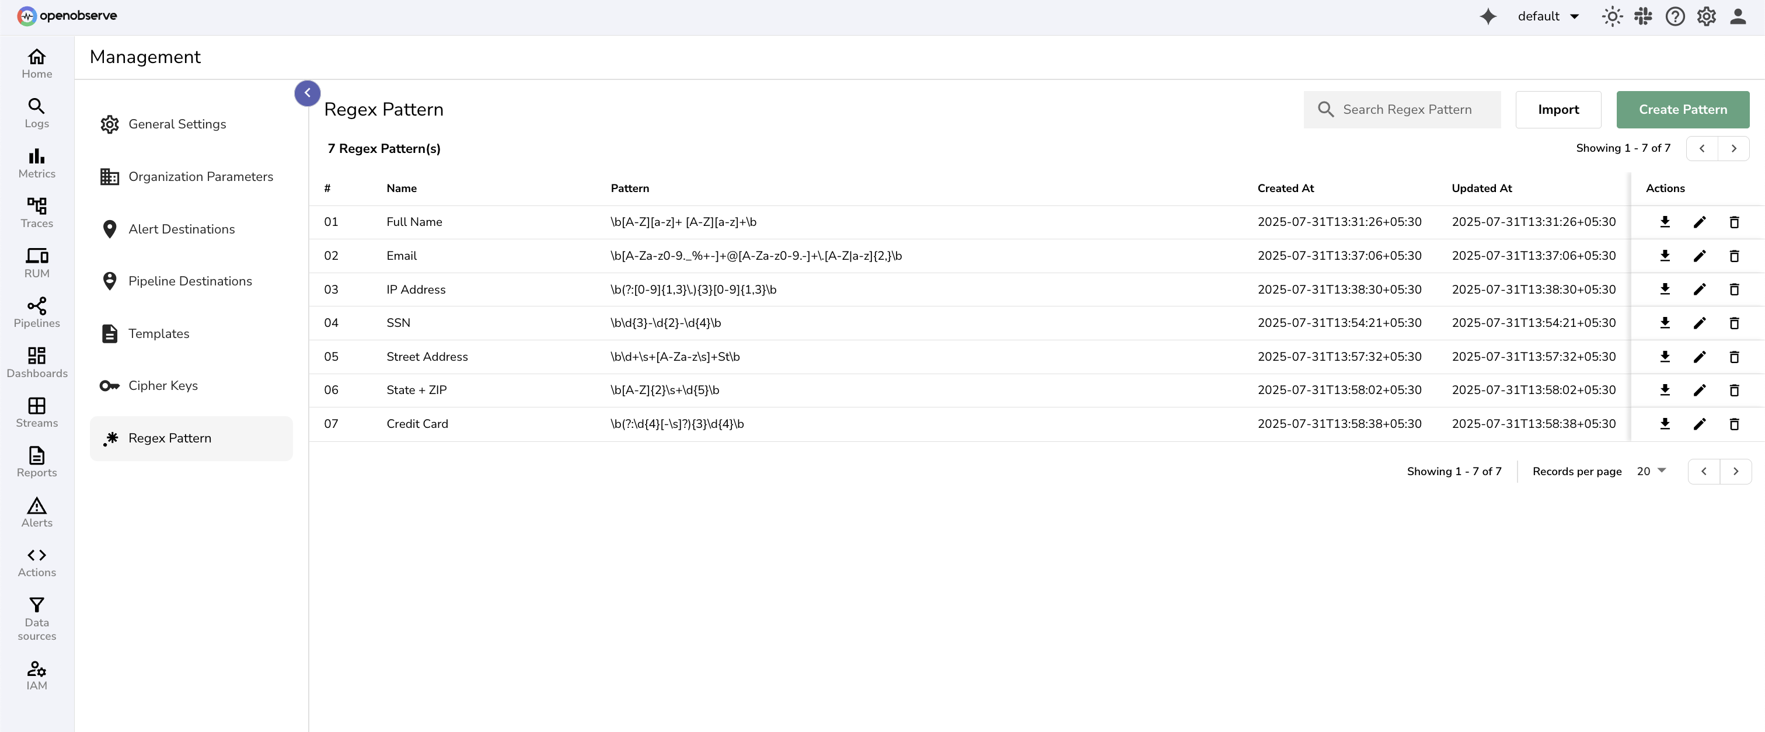Open RUM in sidebar
The image size is (1765, 732).
pos(37,263)
